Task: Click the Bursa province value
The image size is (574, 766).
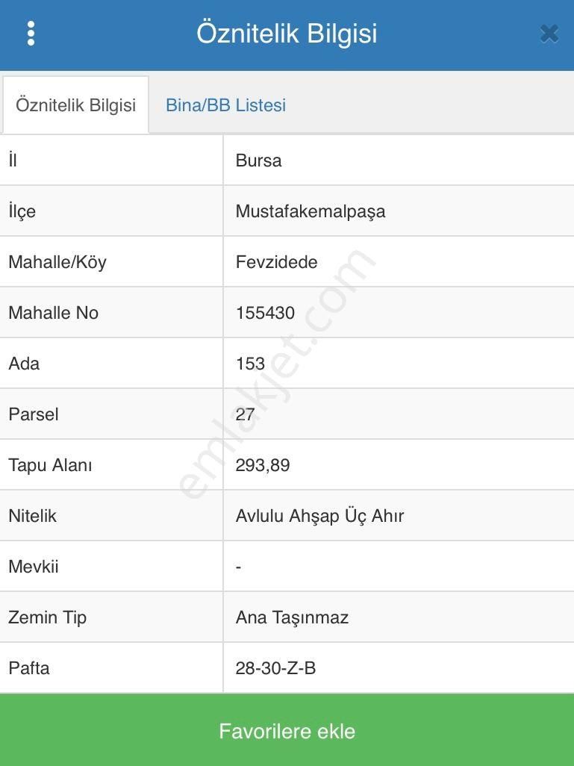Action: click(255, 160)
